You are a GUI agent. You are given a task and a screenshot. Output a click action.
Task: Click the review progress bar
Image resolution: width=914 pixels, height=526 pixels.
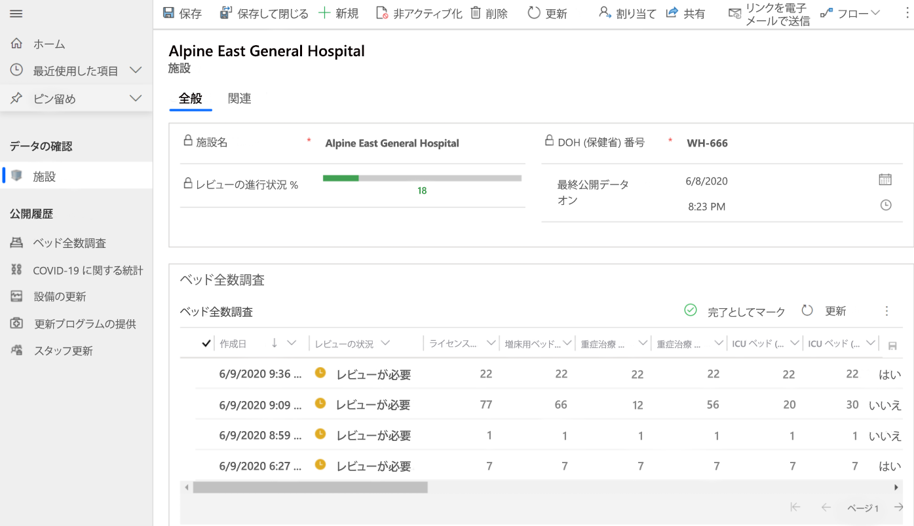coord(422,178)
